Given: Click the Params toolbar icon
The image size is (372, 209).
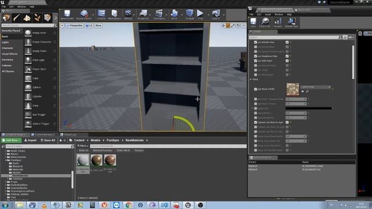Looking at the screenshot, I should (278, 23).
